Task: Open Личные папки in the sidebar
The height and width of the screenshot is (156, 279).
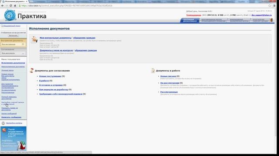Action: click(7, 70)
